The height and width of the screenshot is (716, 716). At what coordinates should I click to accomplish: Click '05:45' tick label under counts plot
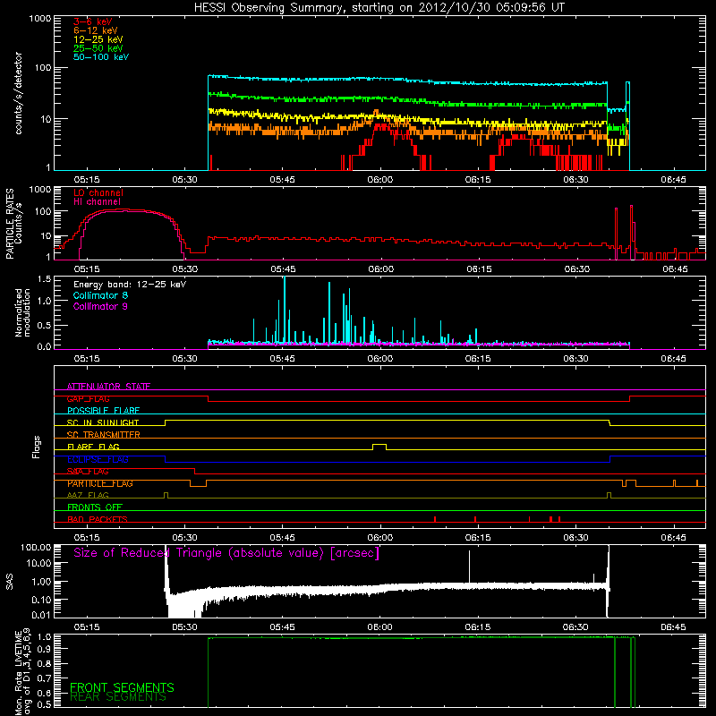[x=282, y=180]
